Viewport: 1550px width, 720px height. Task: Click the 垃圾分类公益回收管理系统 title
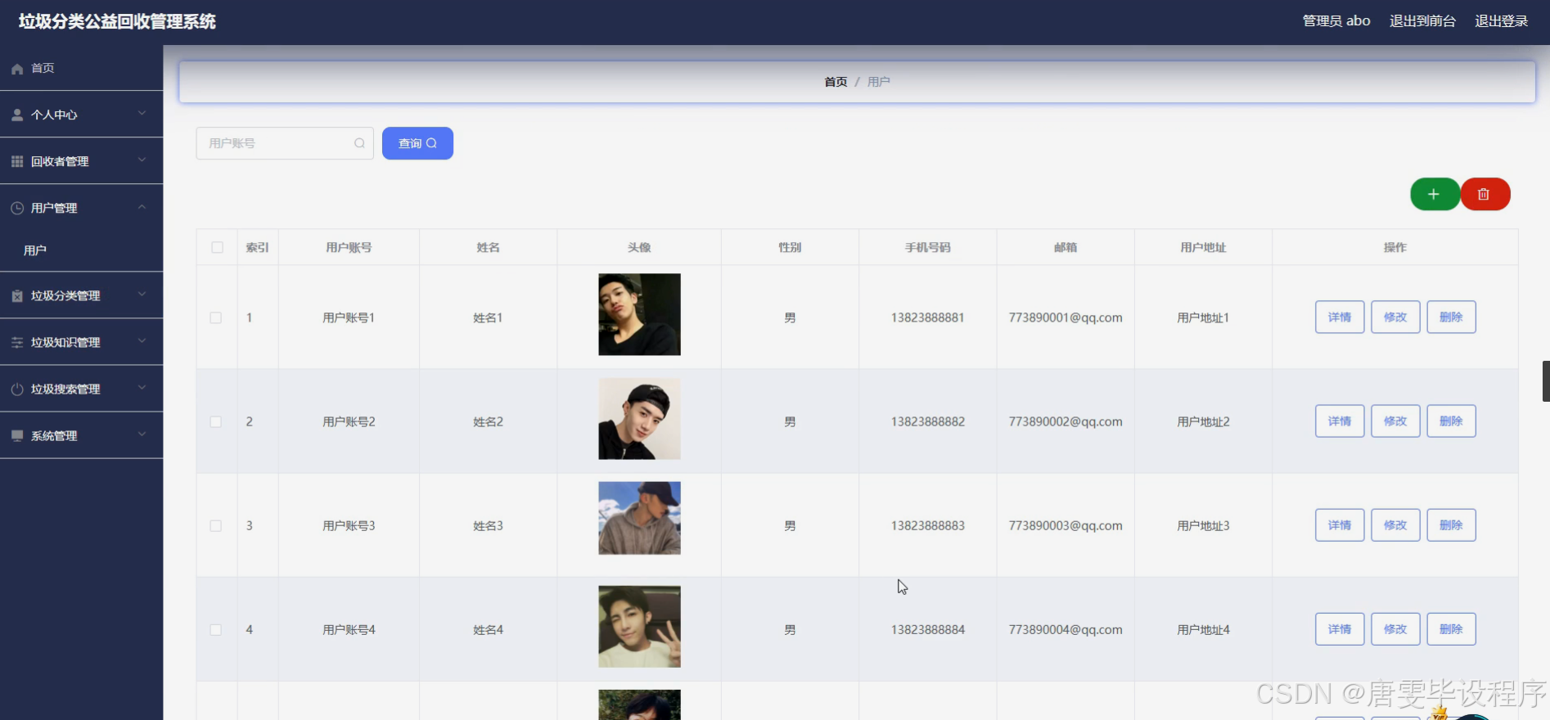(117, 21)
